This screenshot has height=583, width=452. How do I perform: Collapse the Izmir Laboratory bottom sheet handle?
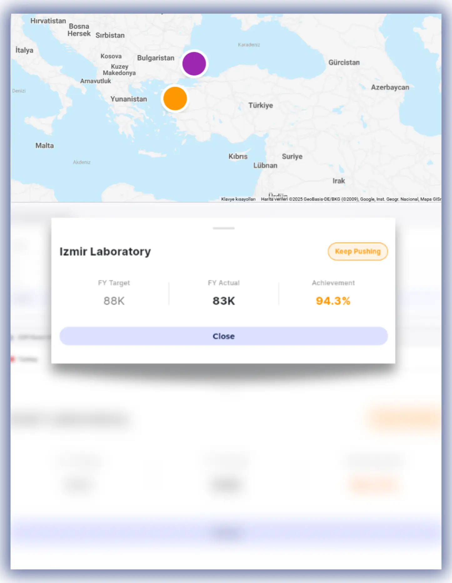224,228
